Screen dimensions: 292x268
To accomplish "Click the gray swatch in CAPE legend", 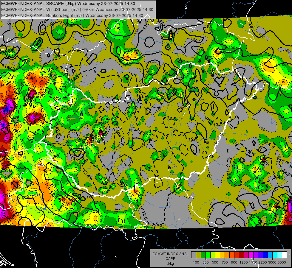I will 194,255.
